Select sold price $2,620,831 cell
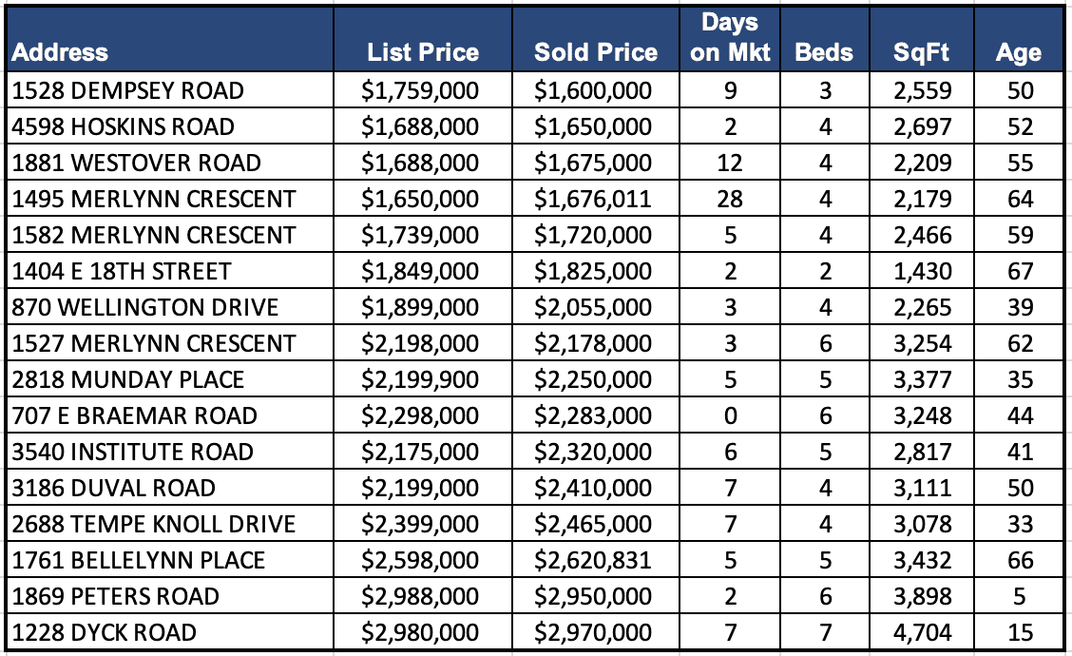This screenshot has width=1072, height=656. (x=593, y=561)
